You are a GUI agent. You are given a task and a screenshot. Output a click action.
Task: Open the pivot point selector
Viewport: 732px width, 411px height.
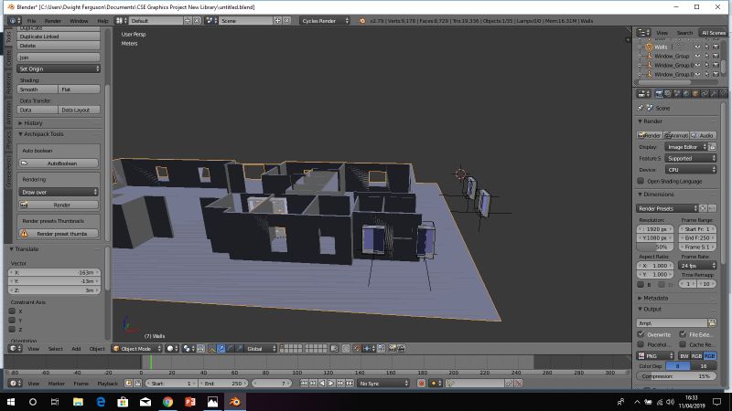(189, 348)
